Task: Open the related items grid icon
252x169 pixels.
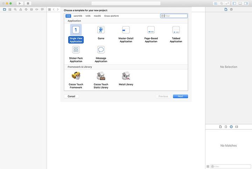Action: (49, 9)
